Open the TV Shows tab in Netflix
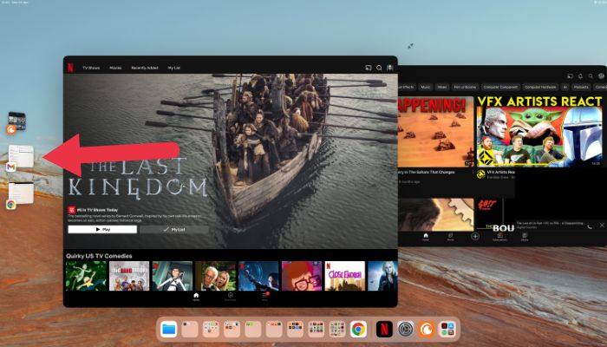This screenshot has height=347, width=607. coord(91,68)
